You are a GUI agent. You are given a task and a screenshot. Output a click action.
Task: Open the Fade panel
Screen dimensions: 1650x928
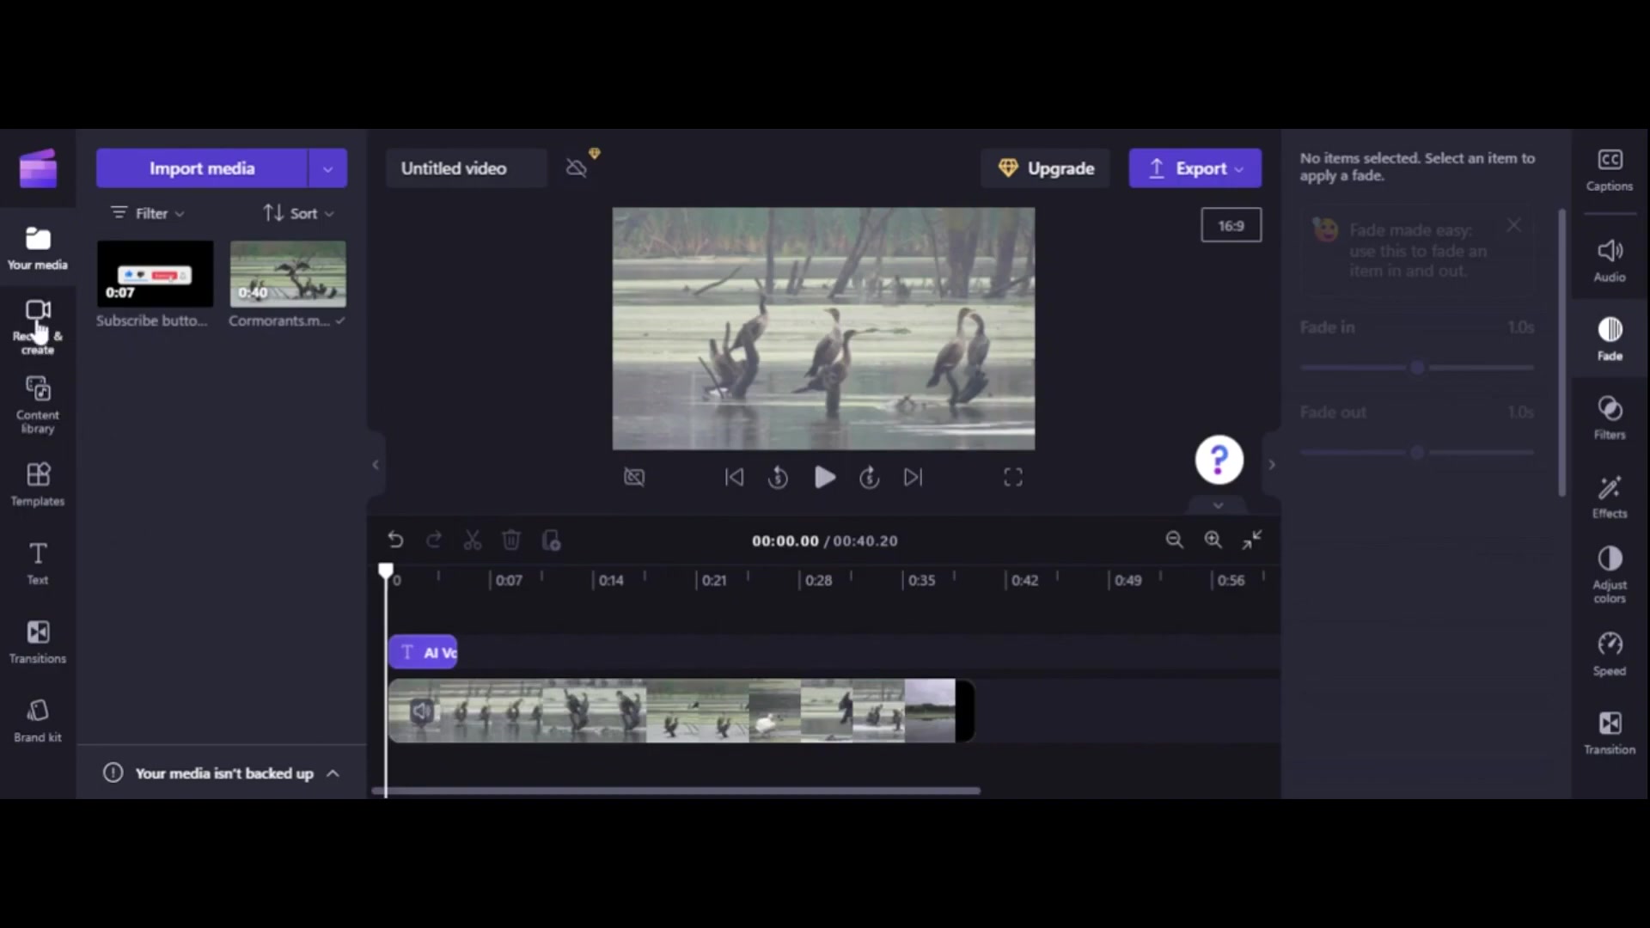pyautogui.click(x=1610, y=339)
